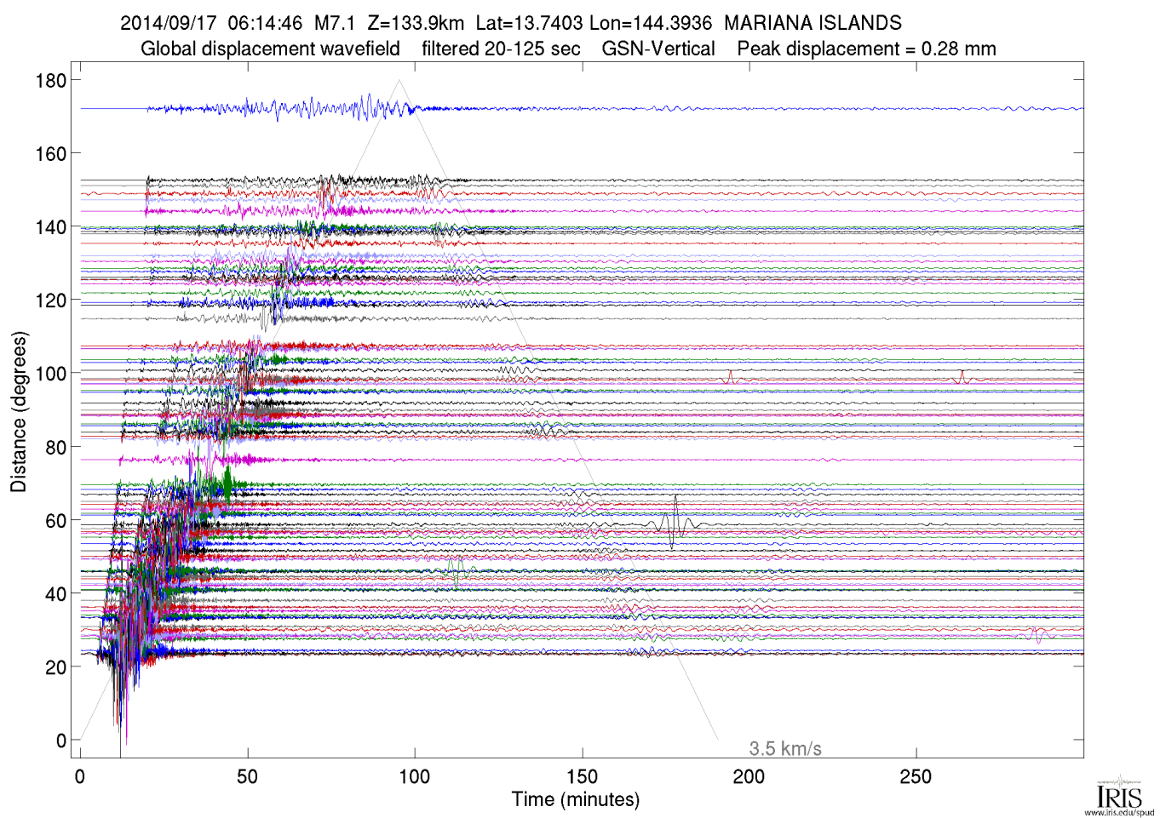This screenshot has height=818, width=1160.
Task: Select the "Distance (degrees)" axis label
Action: 19,412
